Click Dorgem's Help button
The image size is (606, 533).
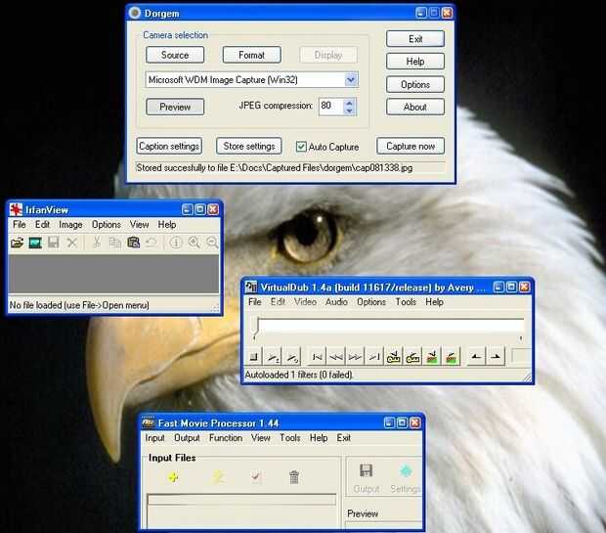click(x=415, y=62)
